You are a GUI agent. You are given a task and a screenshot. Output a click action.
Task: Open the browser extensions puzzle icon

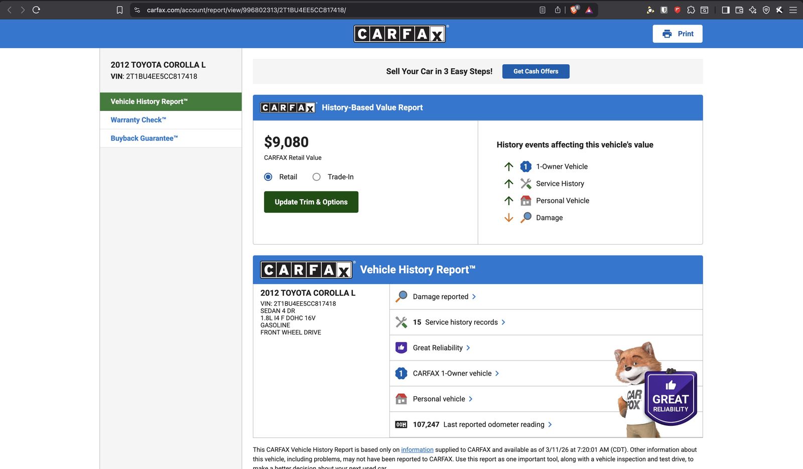(x=691, y=10)
